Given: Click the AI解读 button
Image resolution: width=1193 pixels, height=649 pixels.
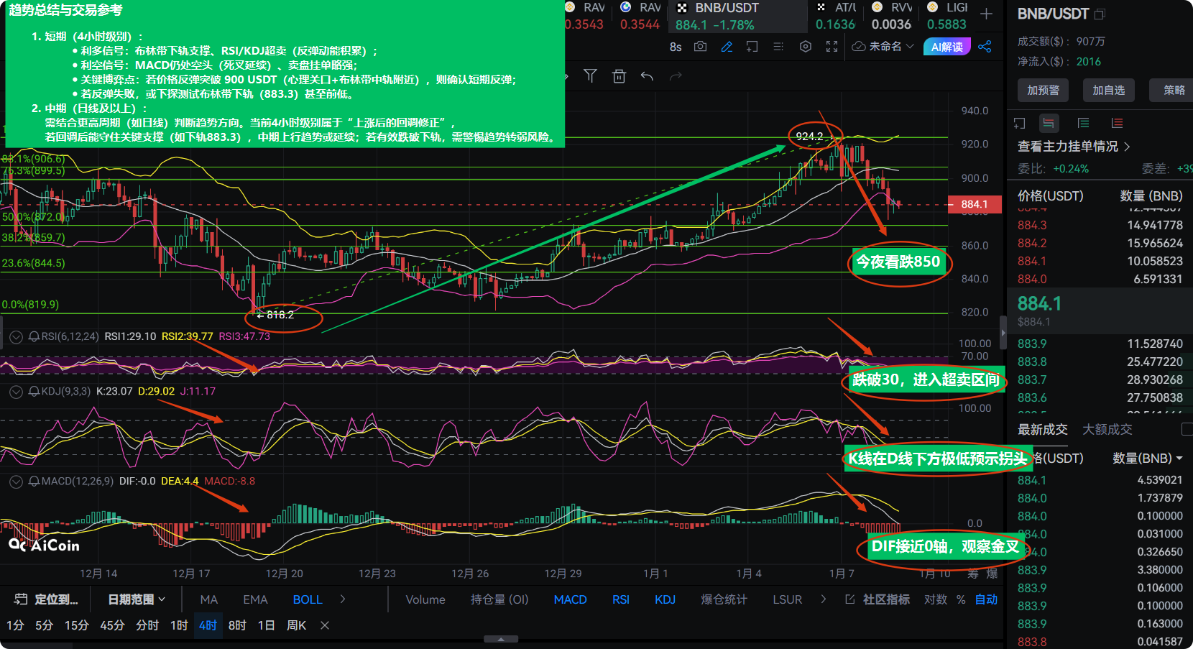Looking at the screenshot, I should (947, 46).
